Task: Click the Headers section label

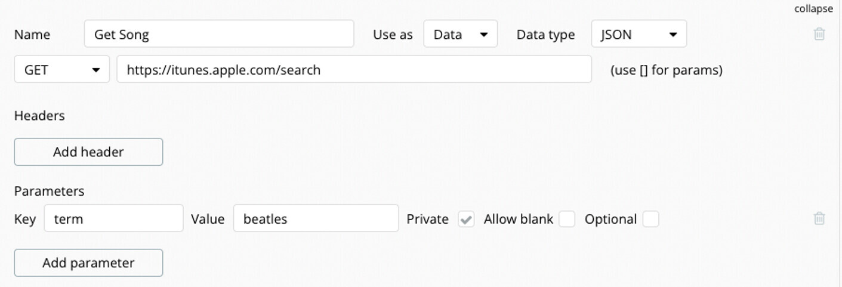Action: click(39, 116)
